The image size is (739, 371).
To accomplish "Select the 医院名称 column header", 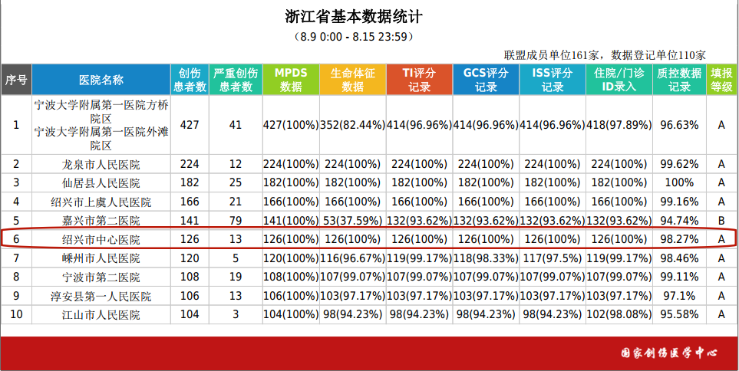I will tap(101, 80).
